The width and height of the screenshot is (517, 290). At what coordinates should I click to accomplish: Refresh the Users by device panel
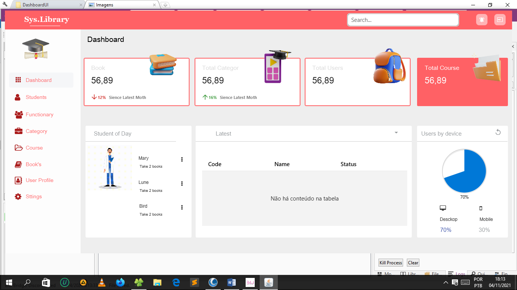pos(498,132)
